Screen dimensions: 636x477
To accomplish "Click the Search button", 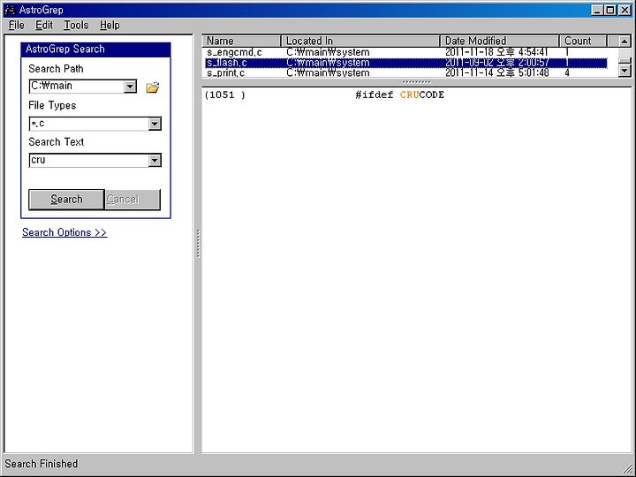I will 66,200.
